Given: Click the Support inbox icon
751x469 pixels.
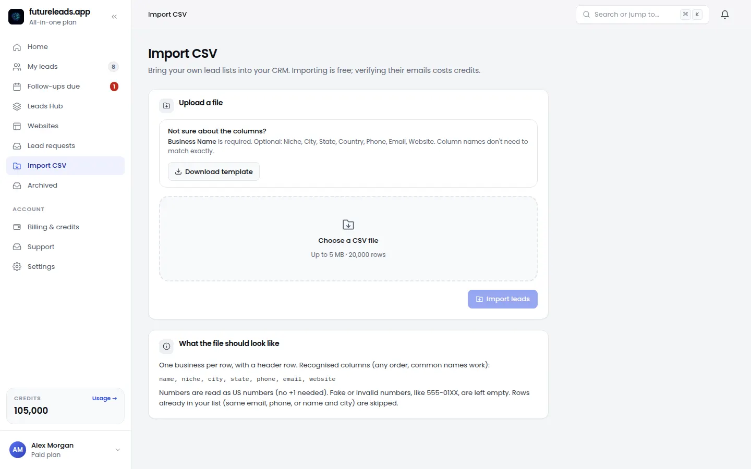Looking at the screenshot, I should (x=17, y=247).
